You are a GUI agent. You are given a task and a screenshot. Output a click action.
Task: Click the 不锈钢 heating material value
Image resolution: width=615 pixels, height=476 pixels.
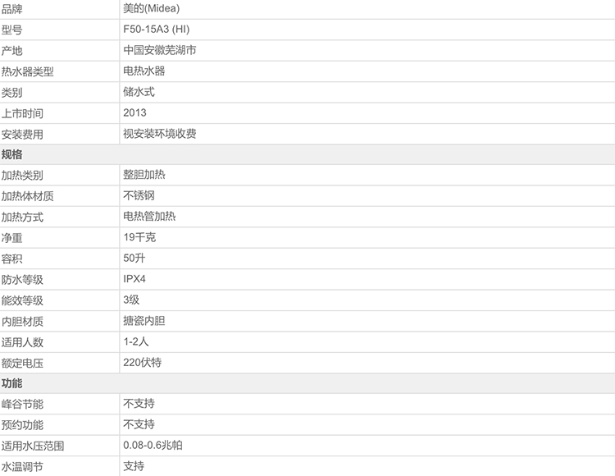tap(139, 195)
